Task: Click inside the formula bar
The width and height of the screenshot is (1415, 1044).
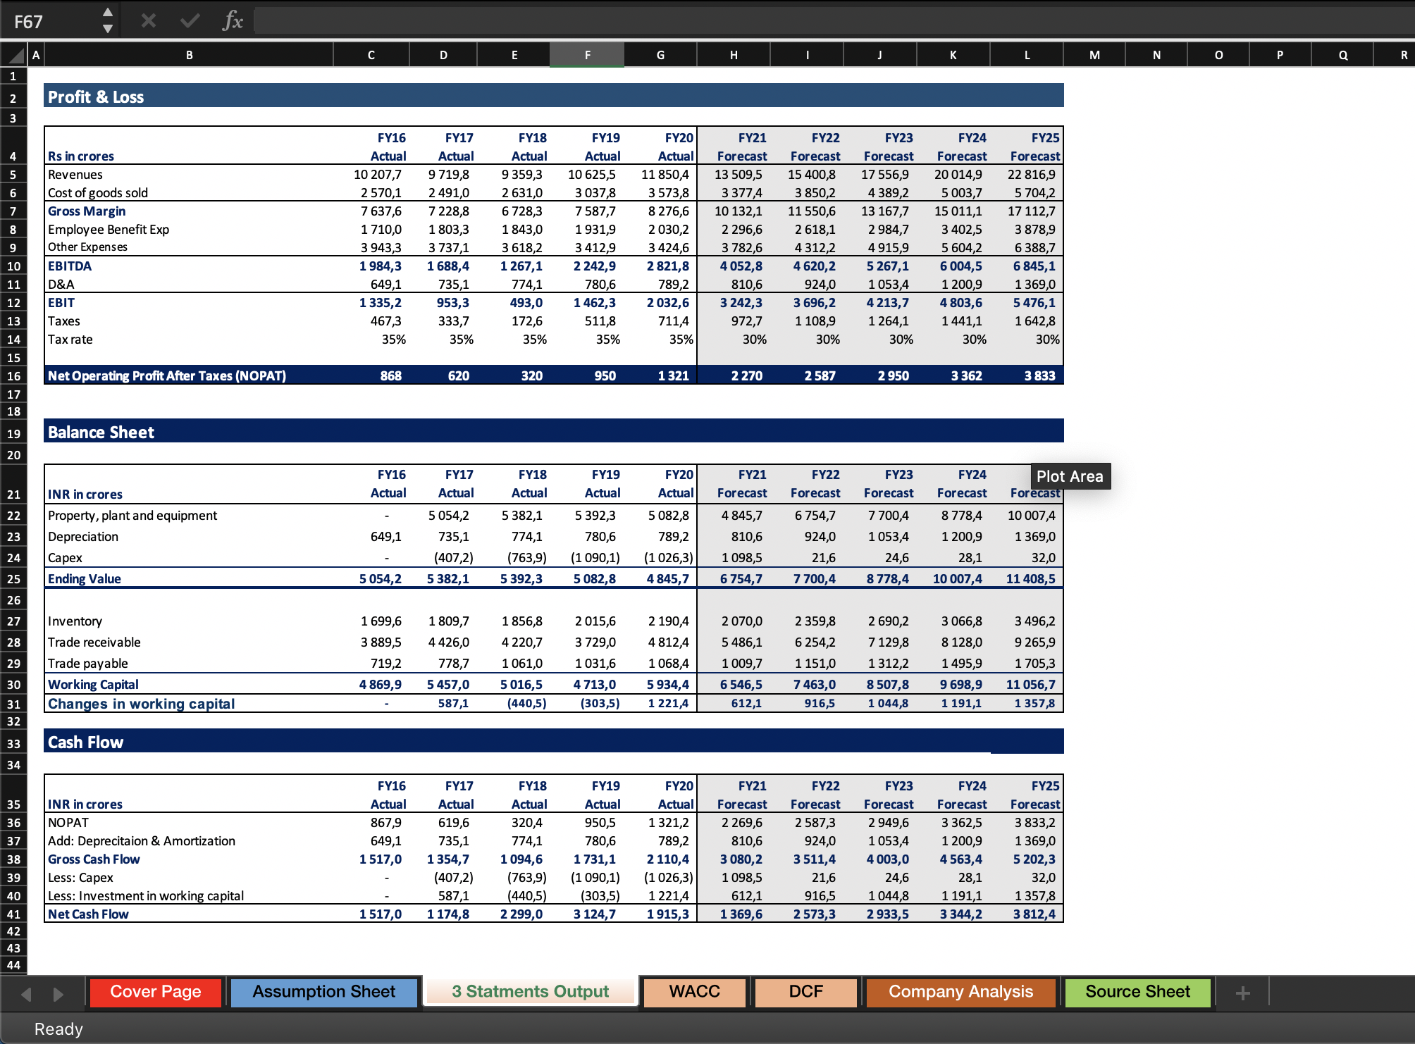Action: point(834,21)
